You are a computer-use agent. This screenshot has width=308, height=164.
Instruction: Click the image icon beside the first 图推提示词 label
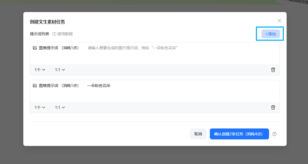[x=35, y=47]
